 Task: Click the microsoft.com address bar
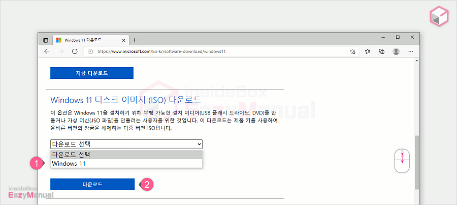(x=221, y=51)
